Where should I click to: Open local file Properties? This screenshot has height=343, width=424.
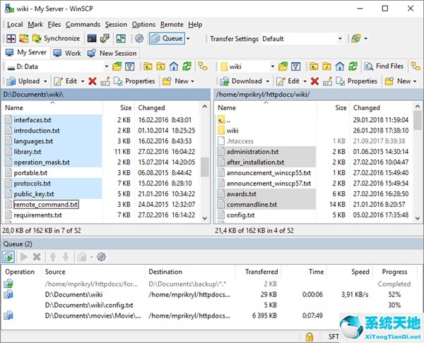pyautogui.click(x=134, y=81)
